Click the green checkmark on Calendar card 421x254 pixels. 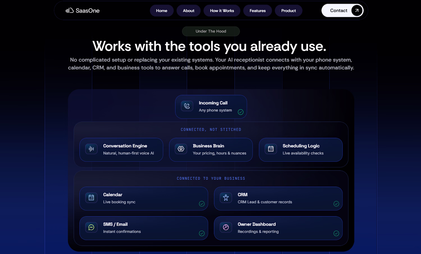202,204
